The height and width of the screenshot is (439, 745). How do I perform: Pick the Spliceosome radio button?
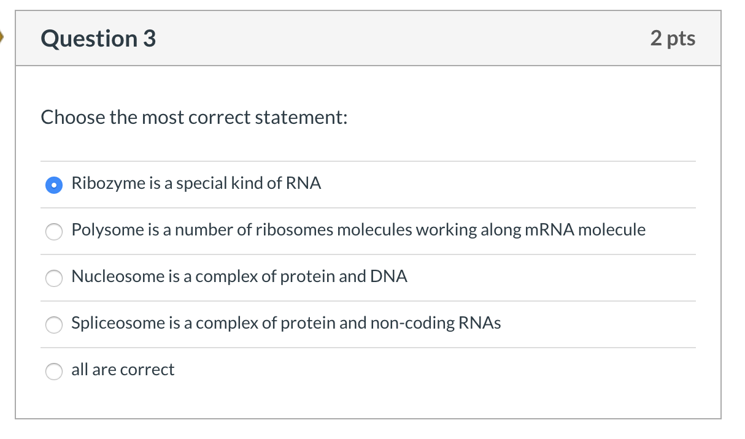tap(55, 325)
